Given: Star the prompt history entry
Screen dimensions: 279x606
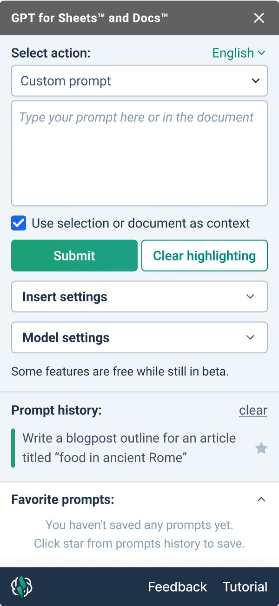Looking at the screenshot, I should click(x=261, y=448).
